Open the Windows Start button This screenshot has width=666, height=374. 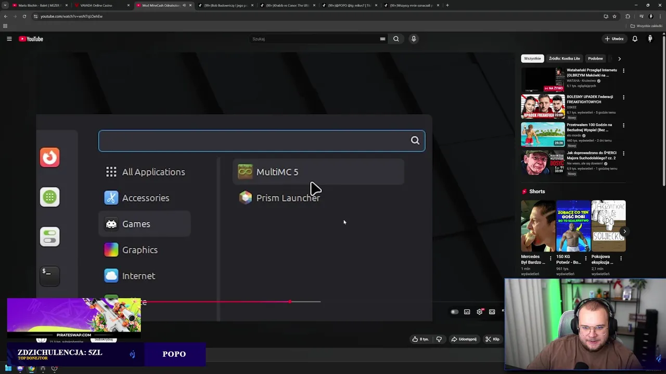click(8, 368)
